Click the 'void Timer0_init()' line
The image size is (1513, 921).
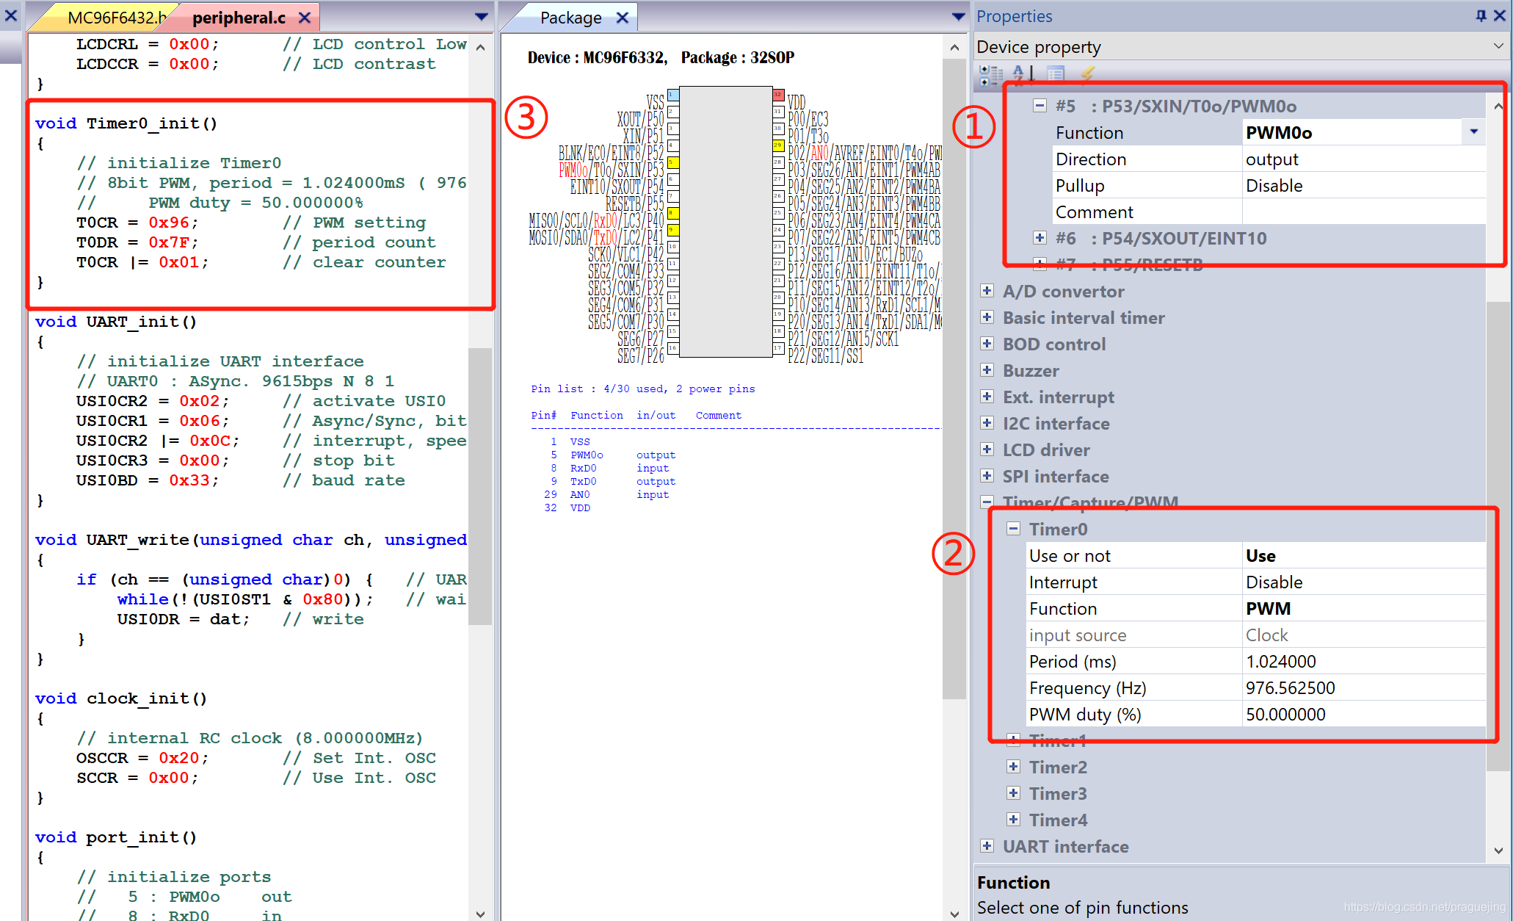126,123
